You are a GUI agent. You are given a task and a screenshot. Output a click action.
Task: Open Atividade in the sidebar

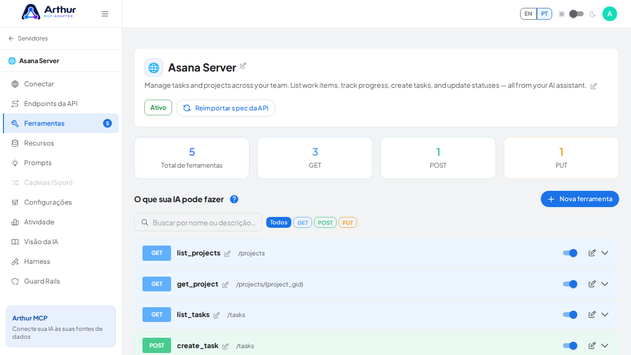pos(61,222)
